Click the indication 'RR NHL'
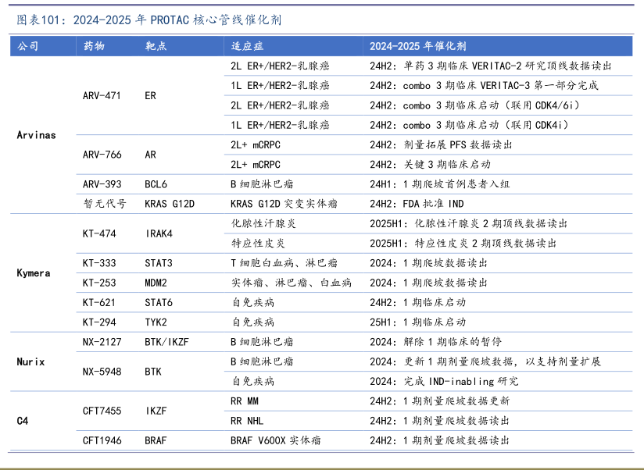The height and width of the screenshot is (470, 644). (x=247, y=421)
